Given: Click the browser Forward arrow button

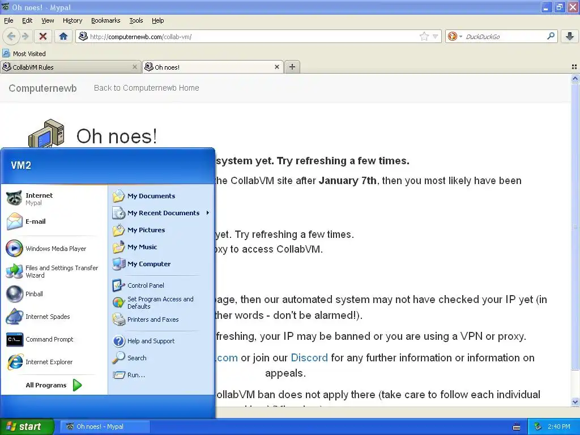Looking at the screenshot, I should pyautogui.click(x=25, y=36).
